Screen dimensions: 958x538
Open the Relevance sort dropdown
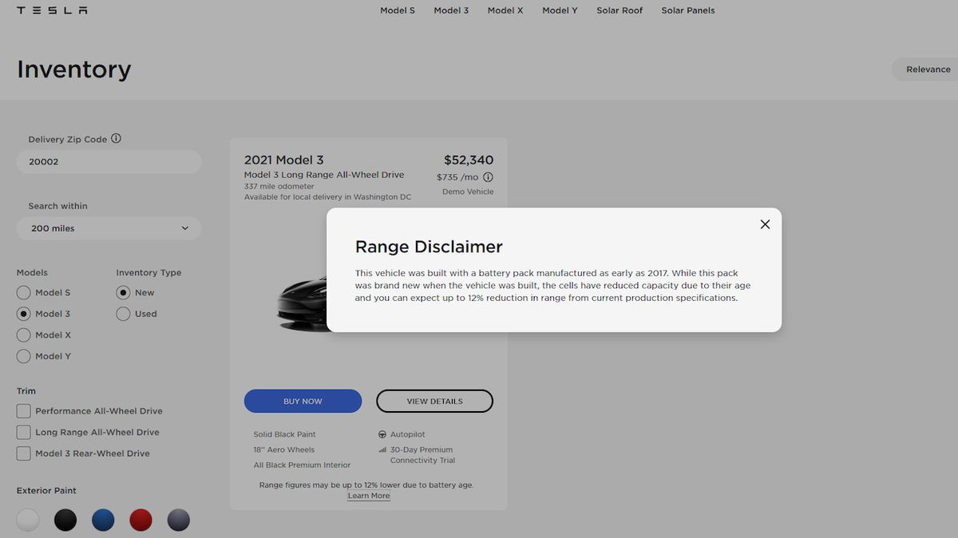click(926, 69)
